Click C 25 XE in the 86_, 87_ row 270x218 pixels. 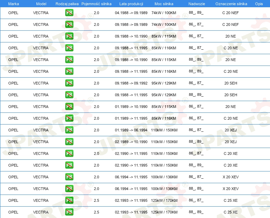coord(231,200)
